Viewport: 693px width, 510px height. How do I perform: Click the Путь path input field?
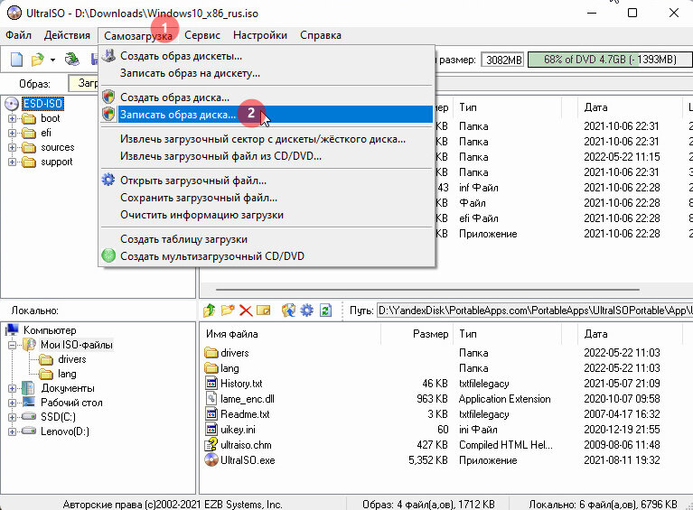[535, 311]
